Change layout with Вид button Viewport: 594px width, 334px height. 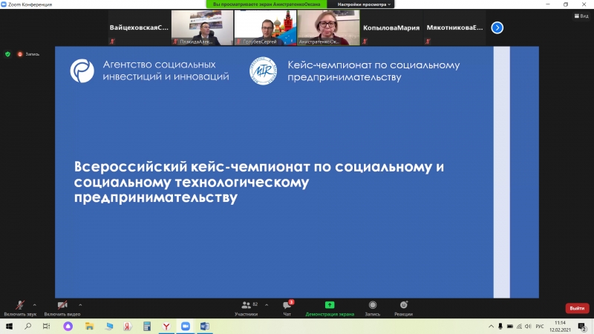click(581, 16)
